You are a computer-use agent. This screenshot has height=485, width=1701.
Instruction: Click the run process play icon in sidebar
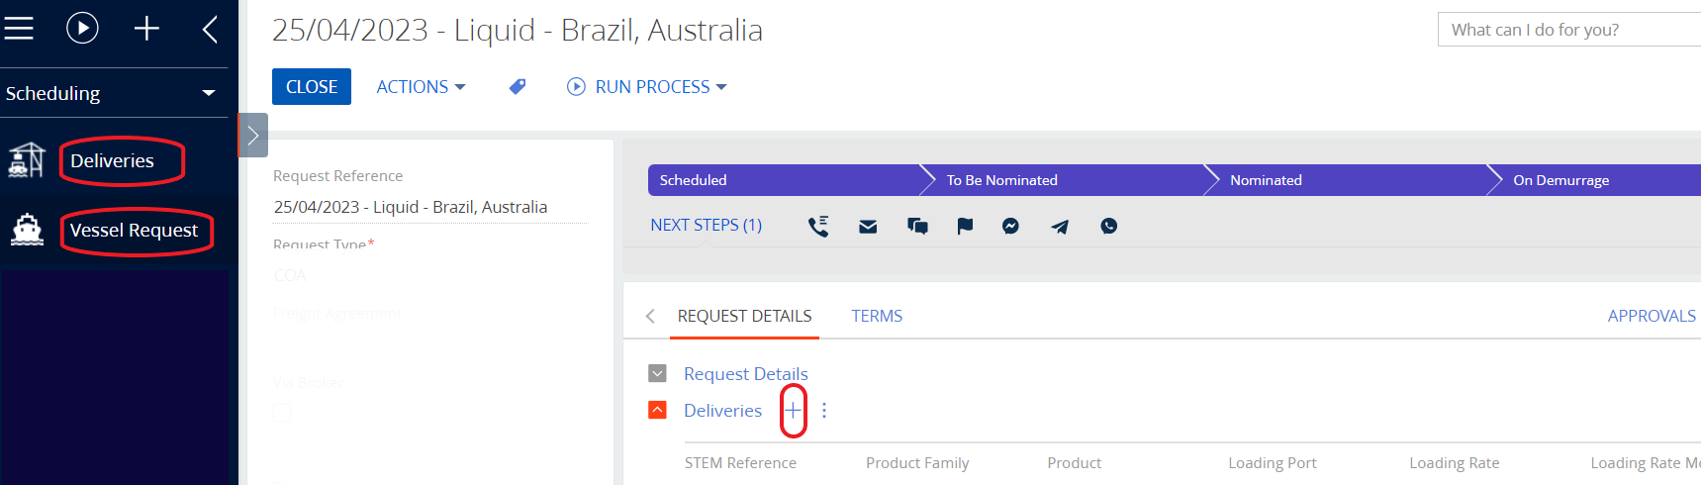(82, 28)
